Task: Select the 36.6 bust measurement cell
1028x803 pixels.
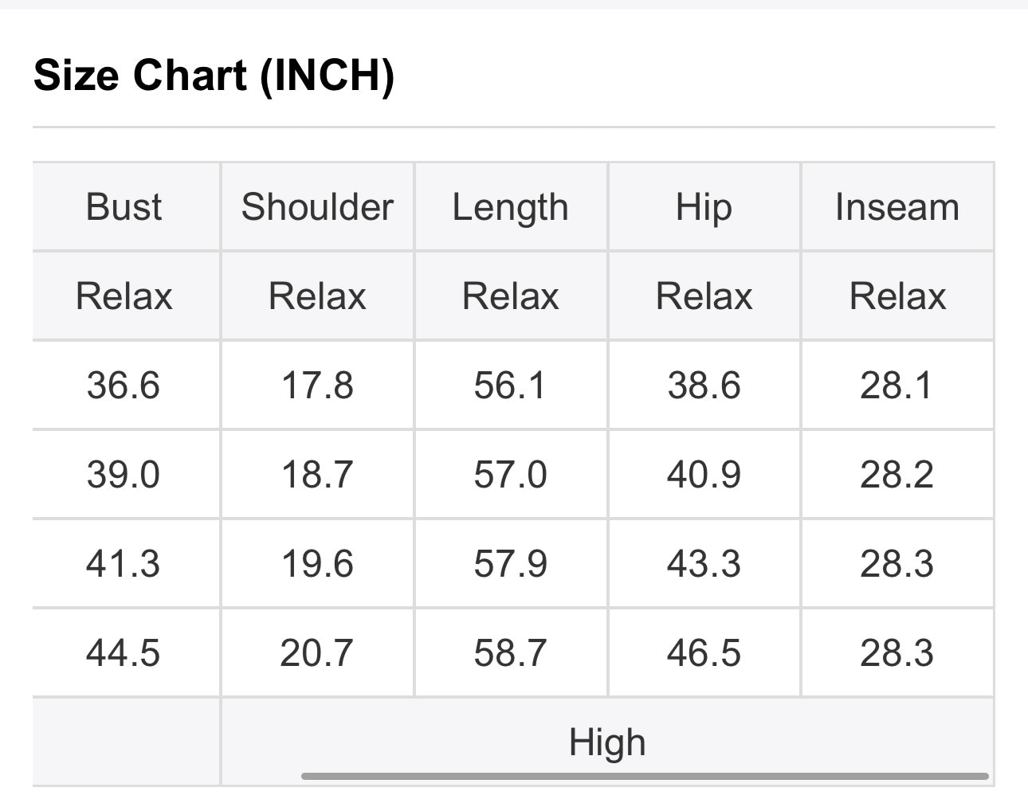Action: (x=124, y=386)
